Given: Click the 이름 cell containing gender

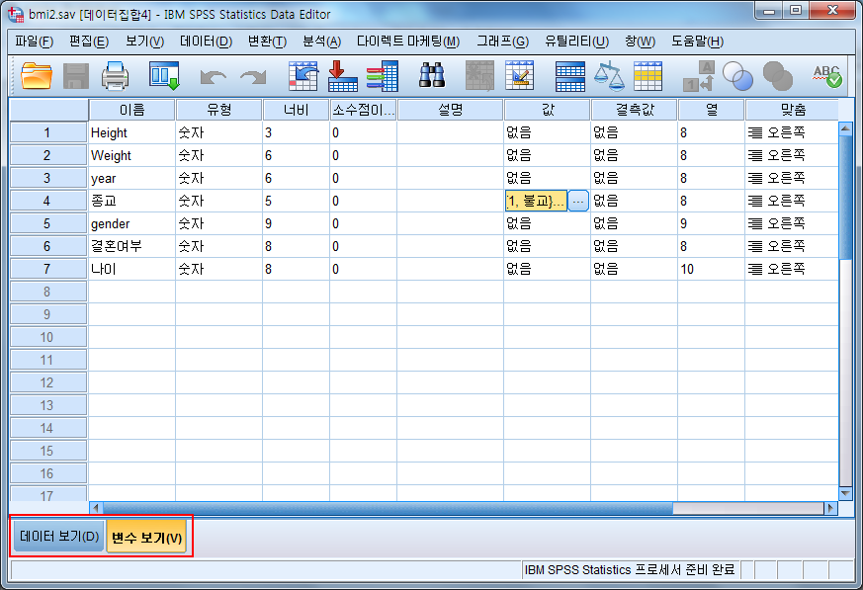Looking at the screenshot, I should point(131,223).
